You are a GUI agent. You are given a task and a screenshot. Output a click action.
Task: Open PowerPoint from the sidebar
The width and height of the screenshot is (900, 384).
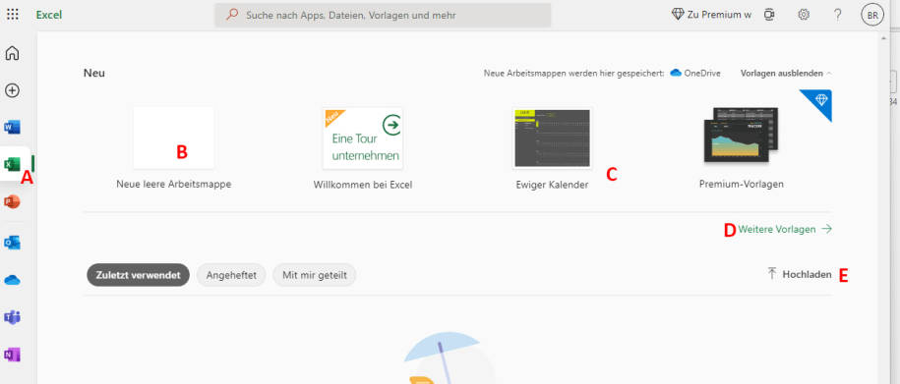coord(12,201)
